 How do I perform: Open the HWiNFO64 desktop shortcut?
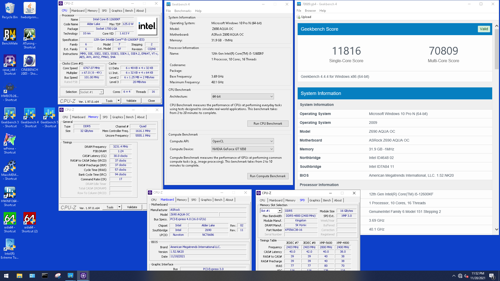pyautogui.click(x=10, y=196)
